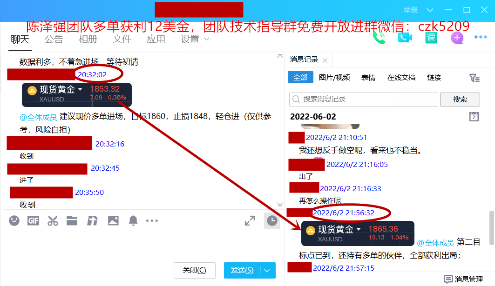Click chat area scroll-down chevron
Screen dimensions: 495x286
tap(280, 204)
